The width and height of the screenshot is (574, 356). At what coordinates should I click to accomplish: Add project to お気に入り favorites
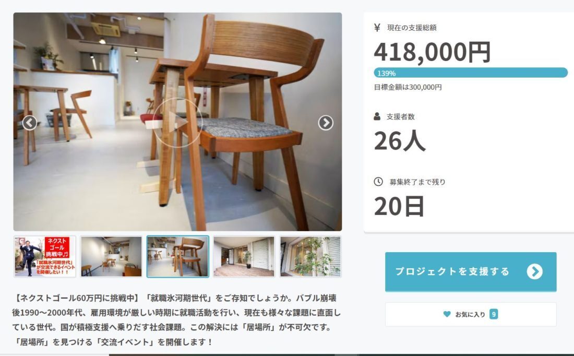(471, 314)
